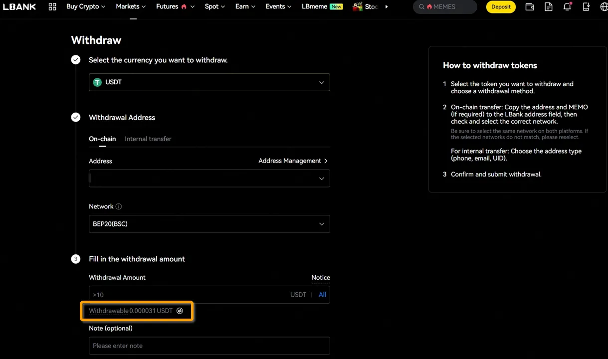This screenshot has width=608, height=359.
Task: Open the Buy Crypto menu
Action: coord(85,7)
